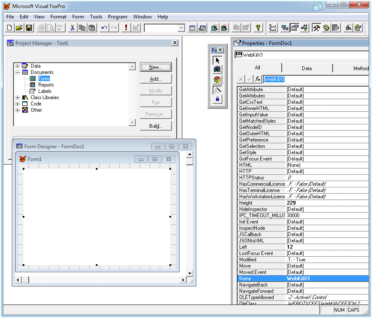
Task: Toggle the Layout Toolbar icon
Action: [336, 28]
